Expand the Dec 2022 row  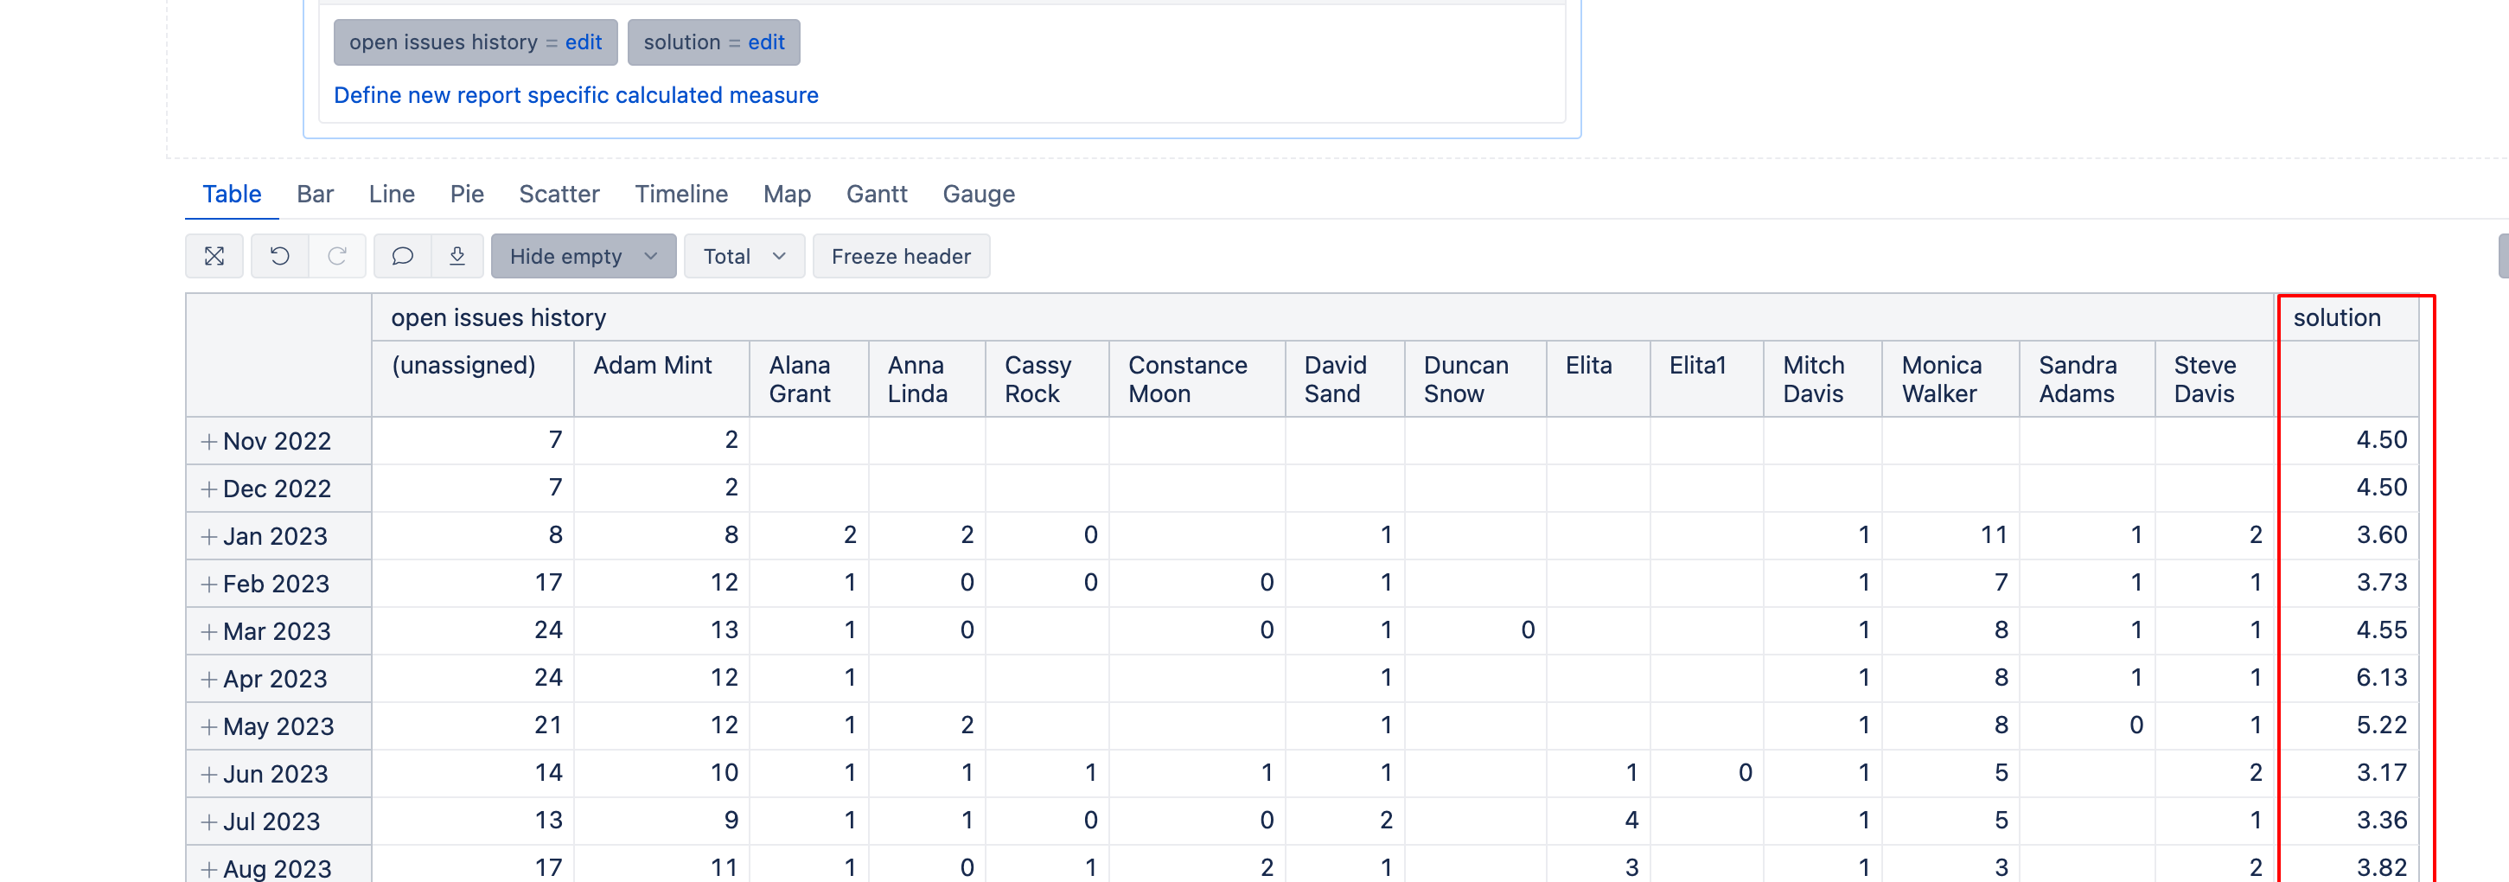(208, 489)
